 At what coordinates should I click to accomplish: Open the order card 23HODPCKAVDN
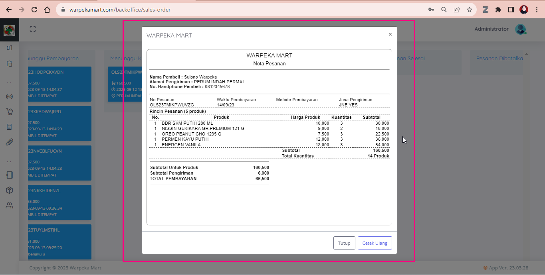[x=59, y=84]
